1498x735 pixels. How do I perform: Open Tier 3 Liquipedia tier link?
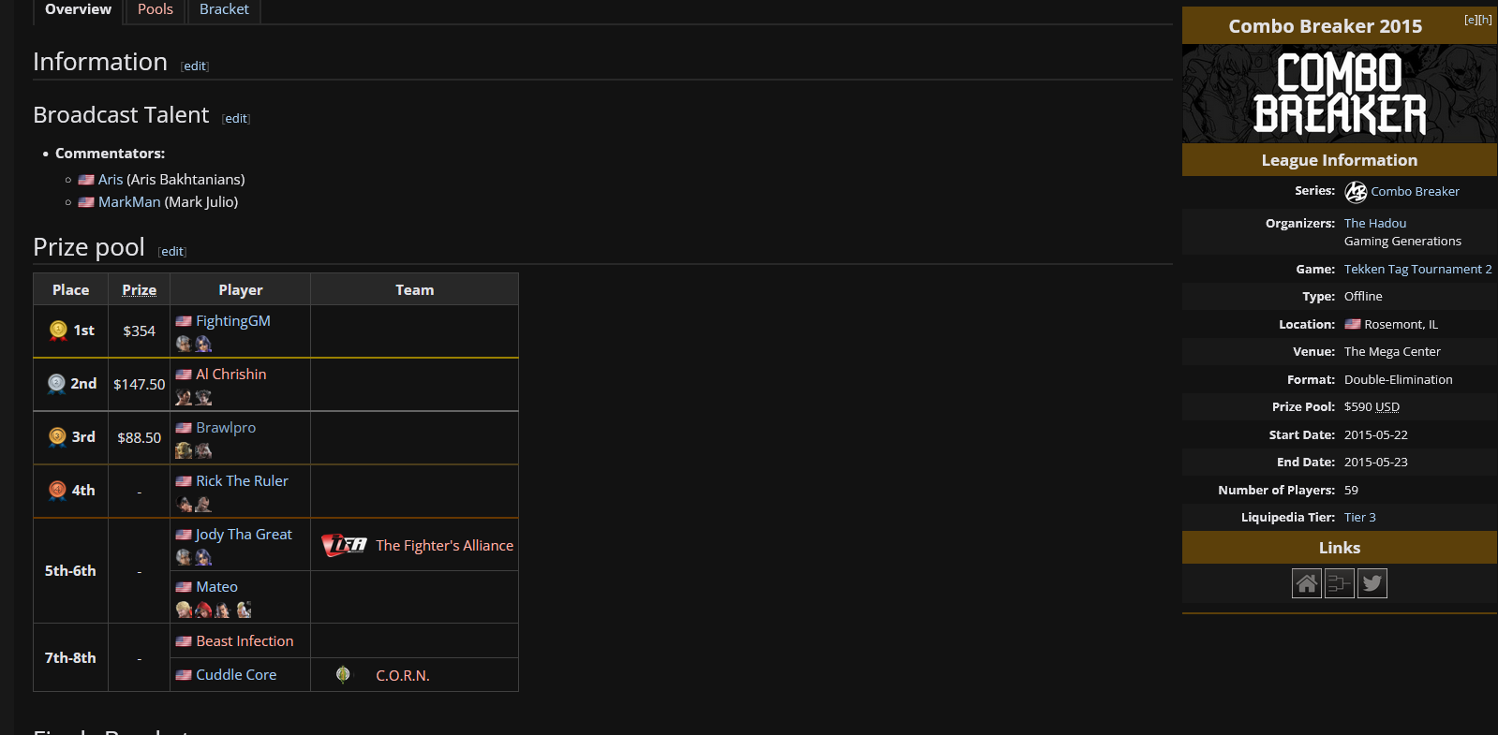tap(1360, 518)
